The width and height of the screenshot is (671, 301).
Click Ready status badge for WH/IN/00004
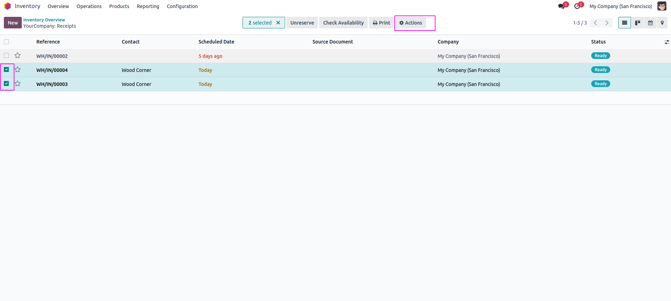coord(601,70)
